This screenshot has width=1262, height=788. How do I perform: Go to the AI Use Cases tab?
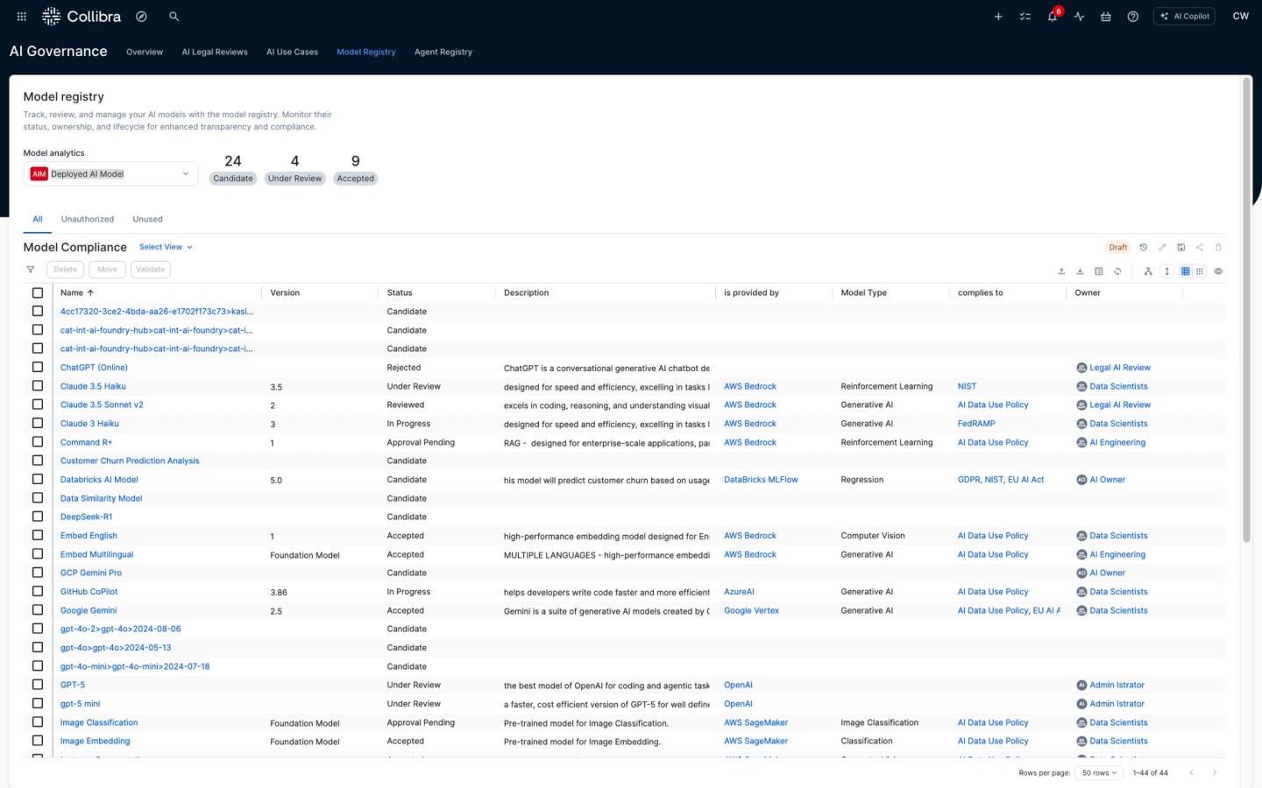click(292, 52)
